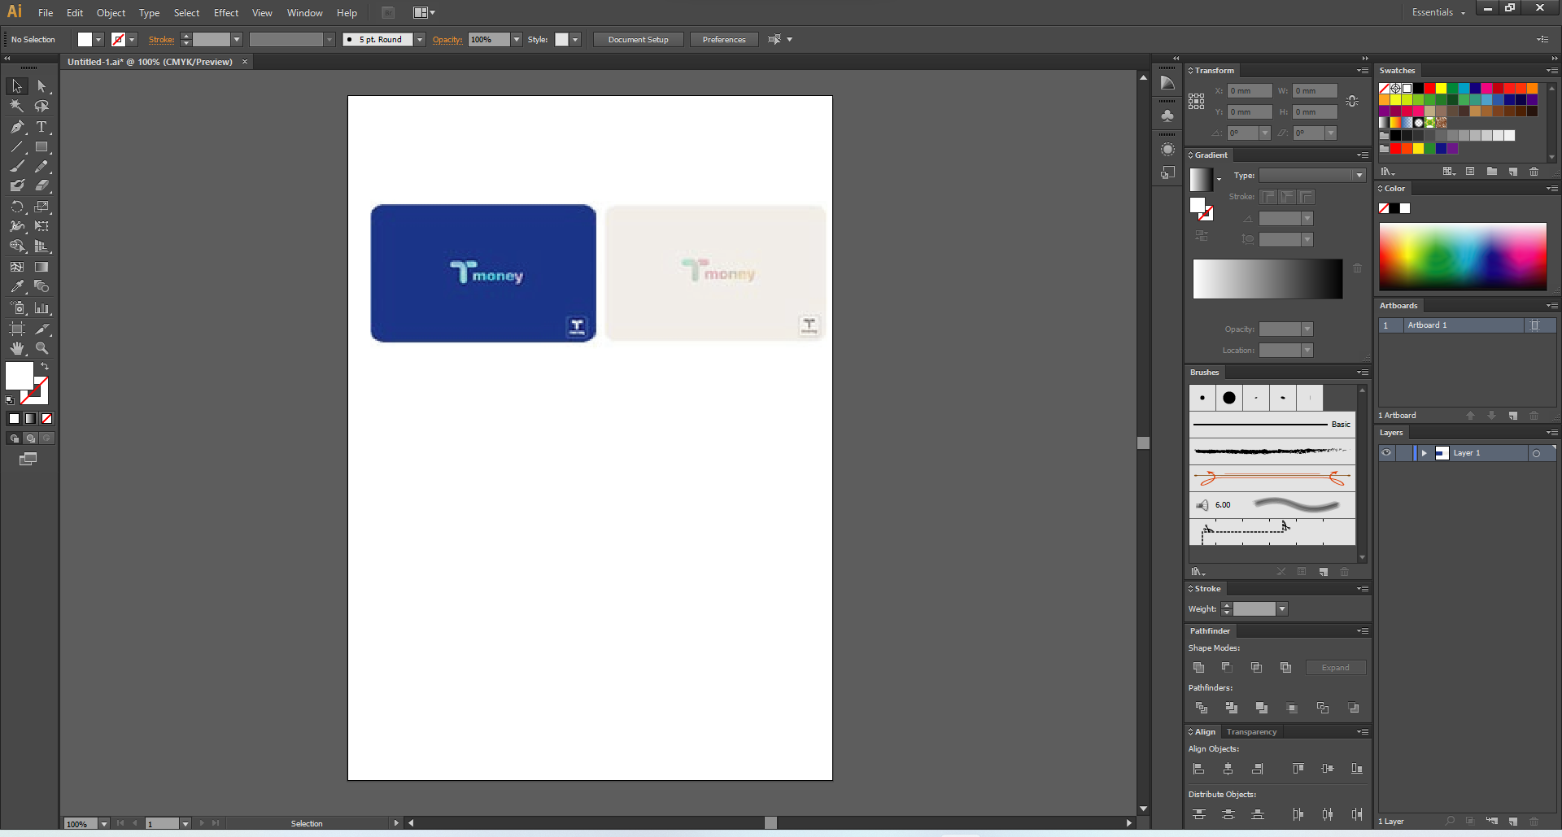Screen dimensions: 1562x837
Task: Select the Artboard tool
Action: (17, 329)
